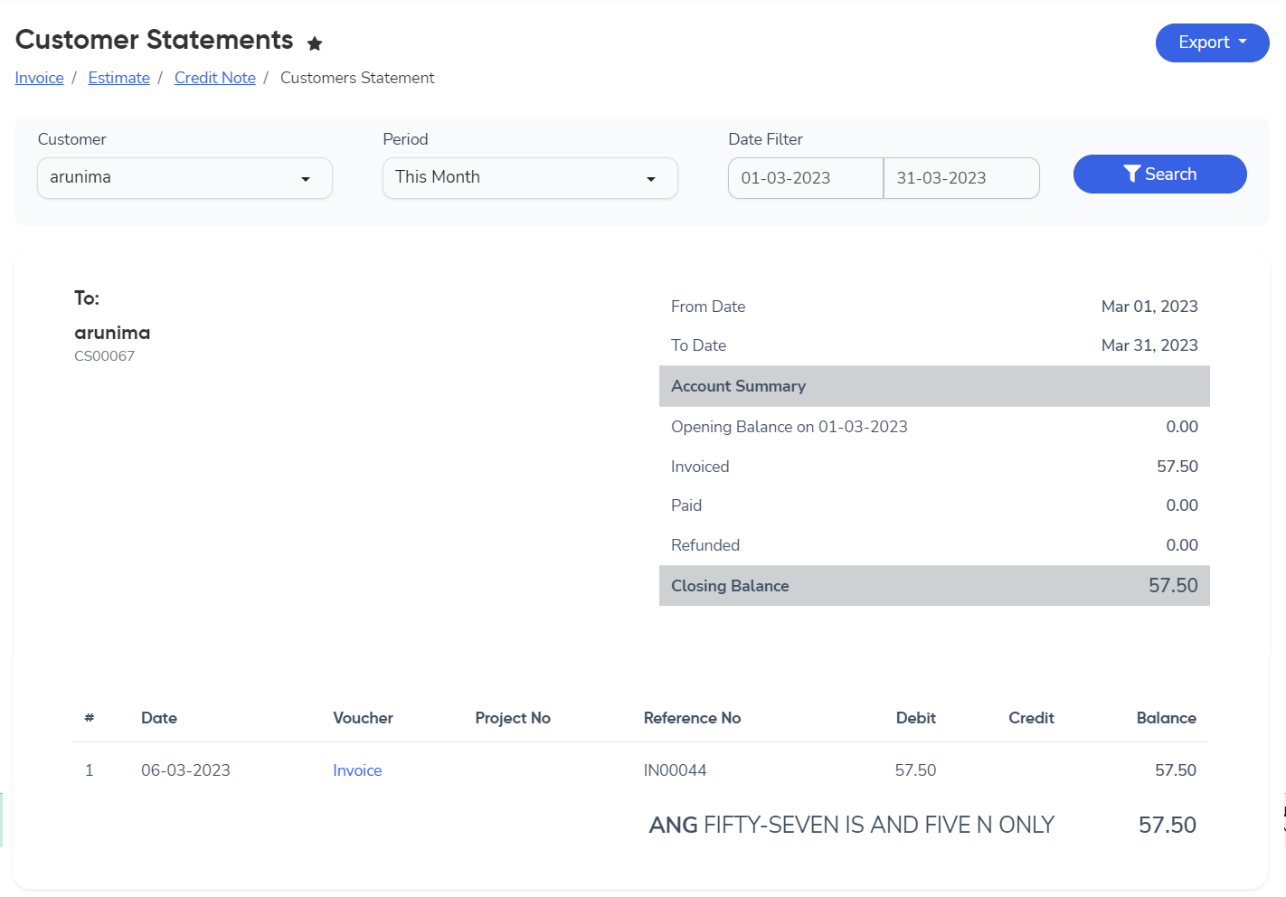Click the end date field 31-03-2023
Viewport: 1286px width, 897px height.
pos(961,178)
